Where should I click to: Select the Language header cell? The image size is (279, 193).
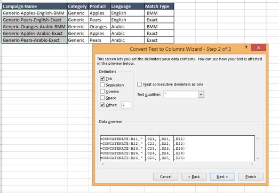click(x=127, y=6)
